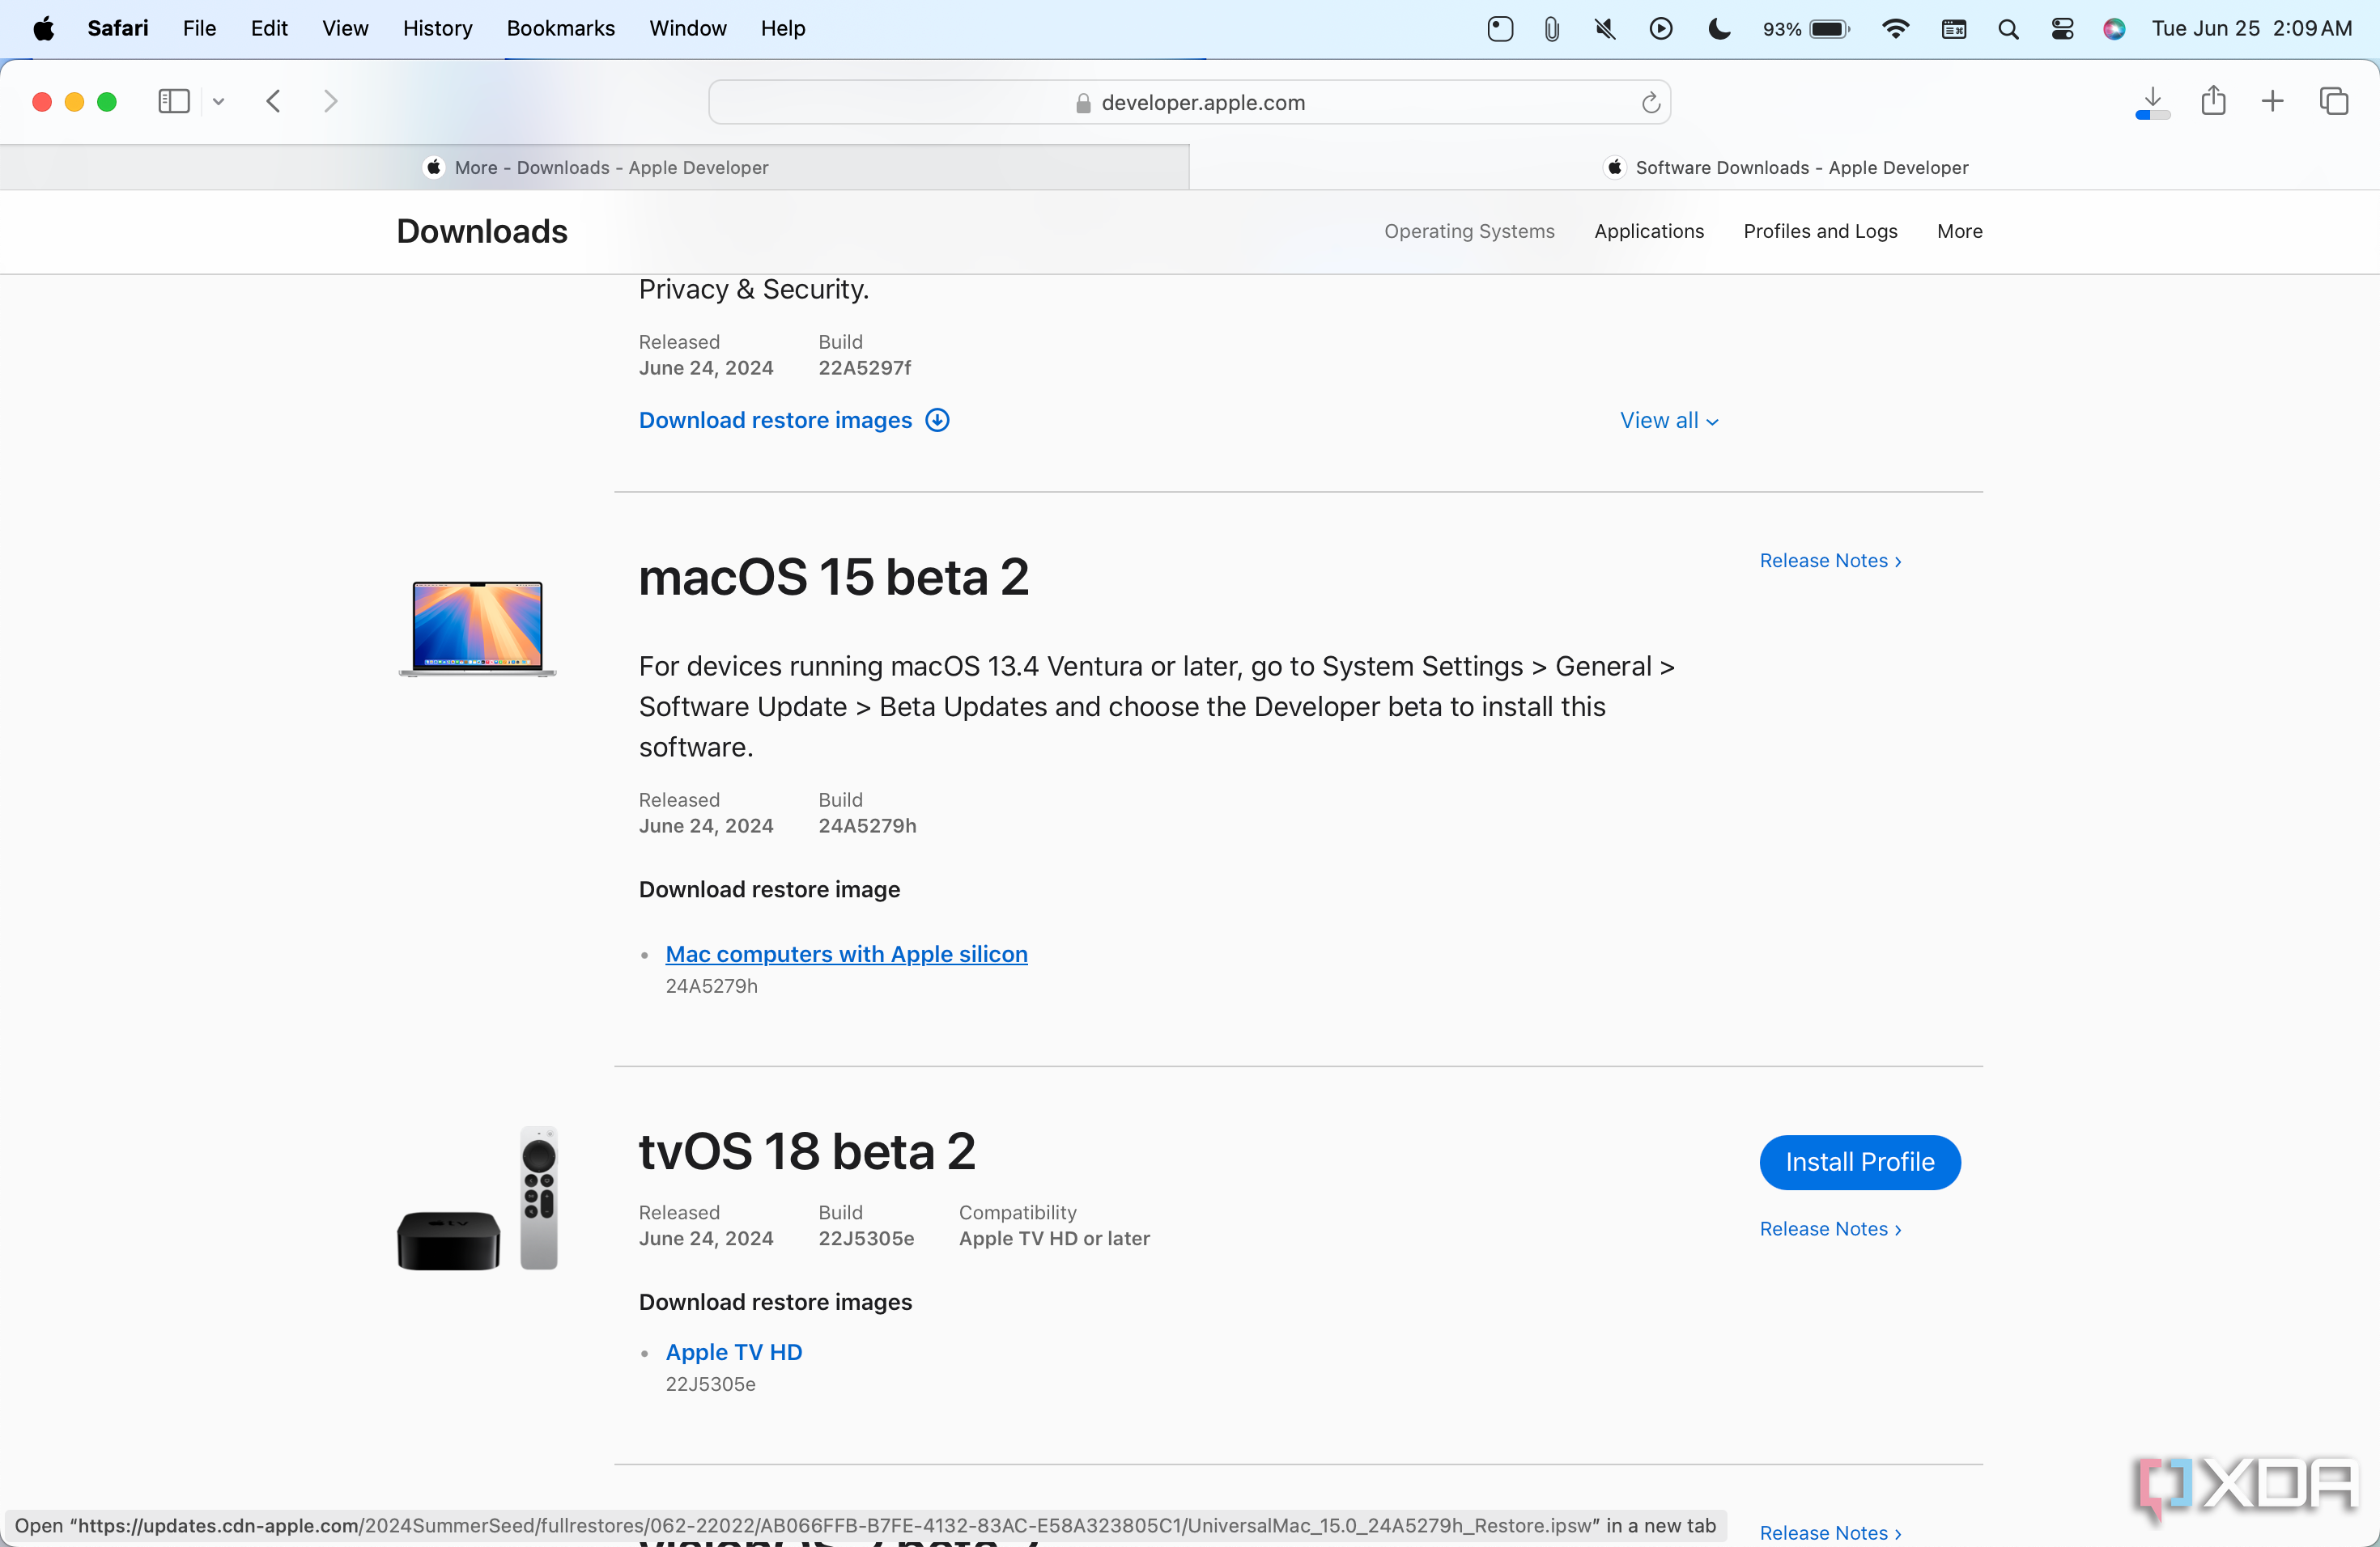Open the Window menu
This screenshot has width=2380, height=1547.
(688, 28)
